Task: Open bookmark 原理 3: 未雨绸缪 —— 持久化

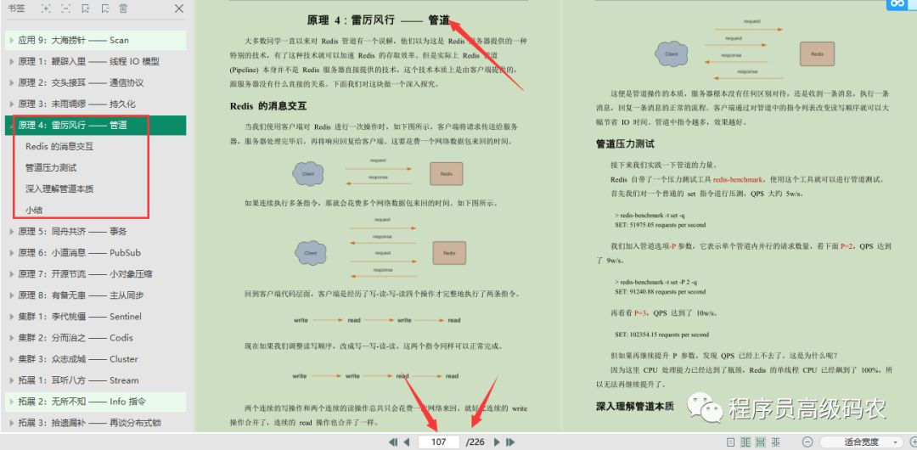Action: point(76,104)
